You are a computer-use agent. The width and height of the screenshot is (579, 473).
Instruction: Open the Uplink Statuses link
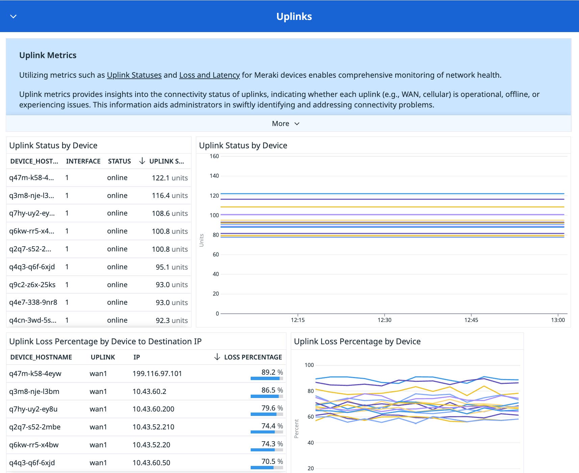tap(134, 75)
